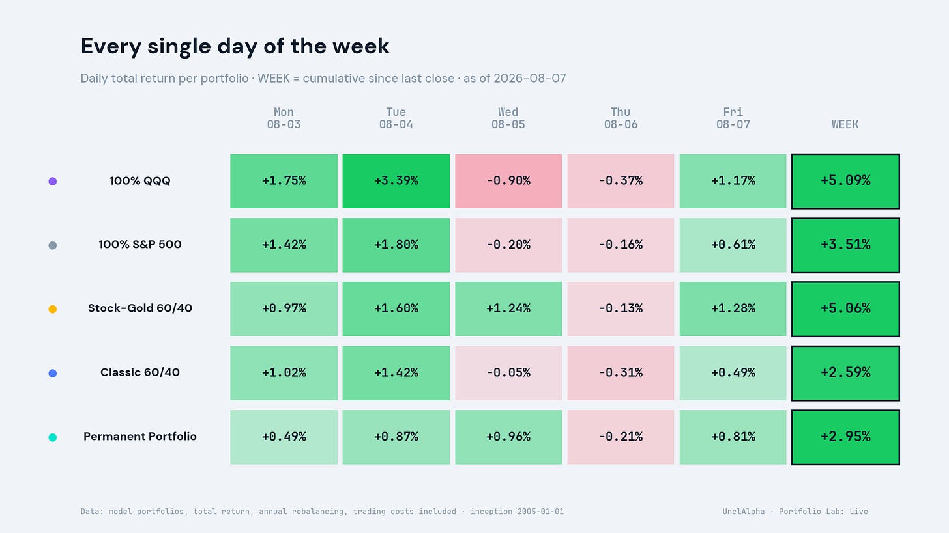
Task: Click the blue dot beside Classic 60/40
Action: 53,373
